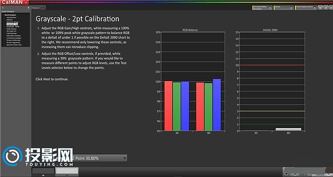Add a new history tab
The image size is (333, 177).
tap(43, 8)
